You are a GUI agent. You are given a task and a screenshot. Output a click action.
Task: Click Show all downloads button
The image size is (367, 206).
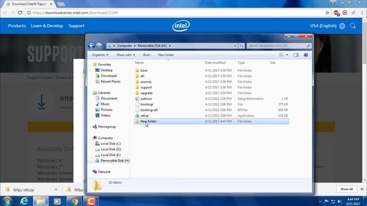click(x=346, y=189)
